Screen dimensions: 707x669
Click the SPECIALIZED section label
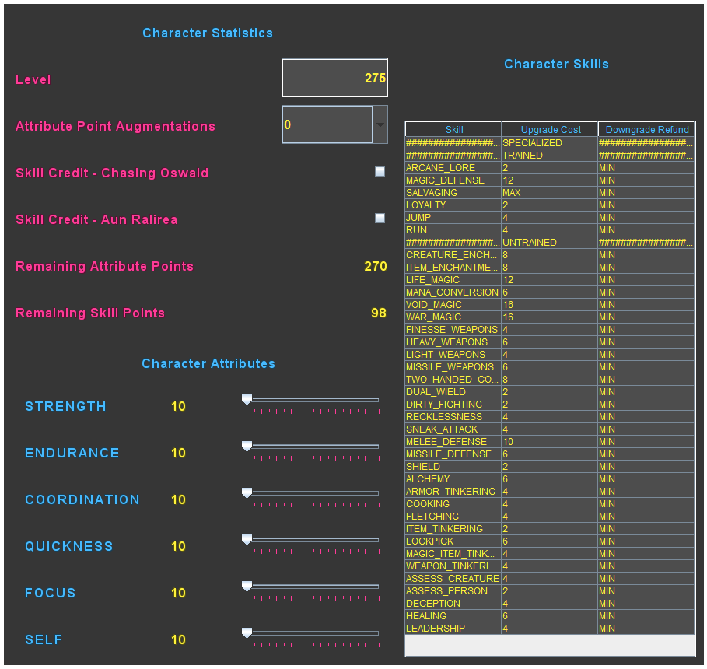(x=550, y=143)
